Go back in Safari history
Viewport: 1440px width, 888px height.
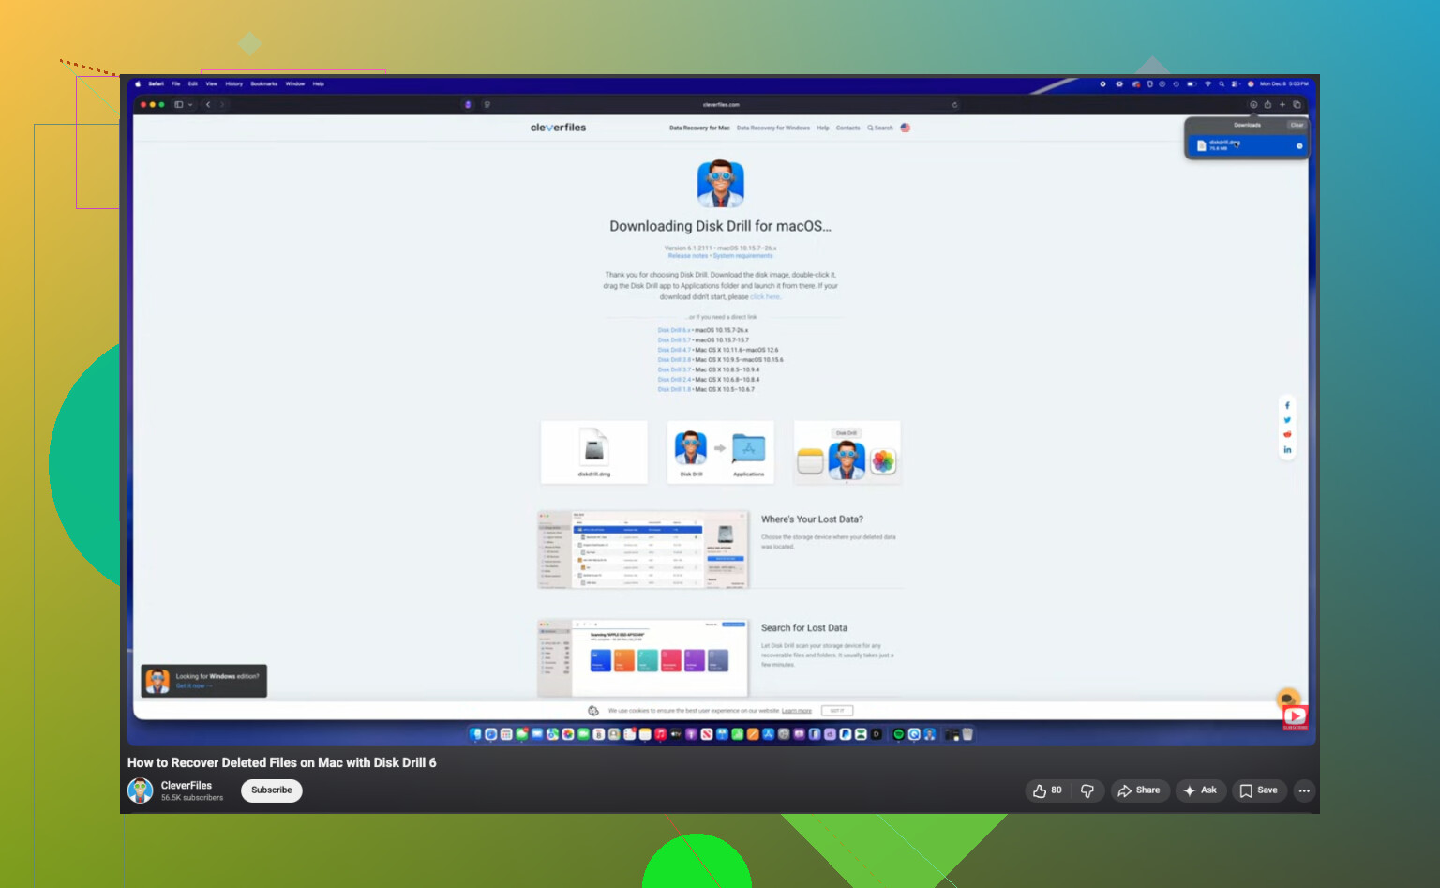[x=208, y=104]
